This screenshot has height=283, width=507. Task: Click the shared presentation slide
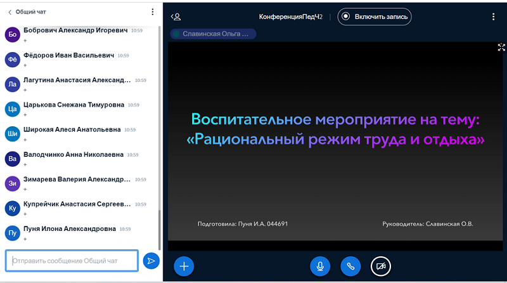tap(335, 141)
